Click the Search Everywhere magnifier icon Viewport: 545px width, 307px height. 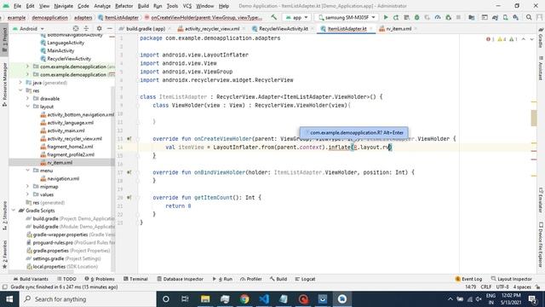(x=529, y=17)
